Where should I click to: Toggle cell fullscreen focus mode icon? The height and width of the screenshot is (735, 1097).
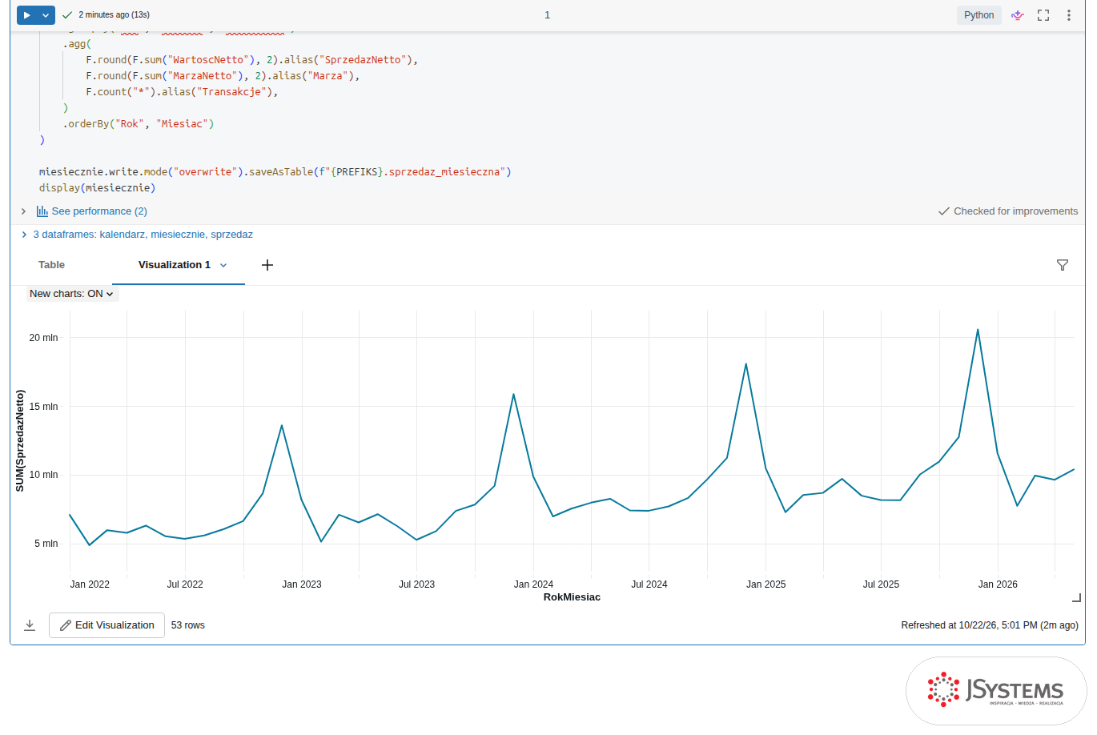pyautogui.click(x=1043, y=15)
